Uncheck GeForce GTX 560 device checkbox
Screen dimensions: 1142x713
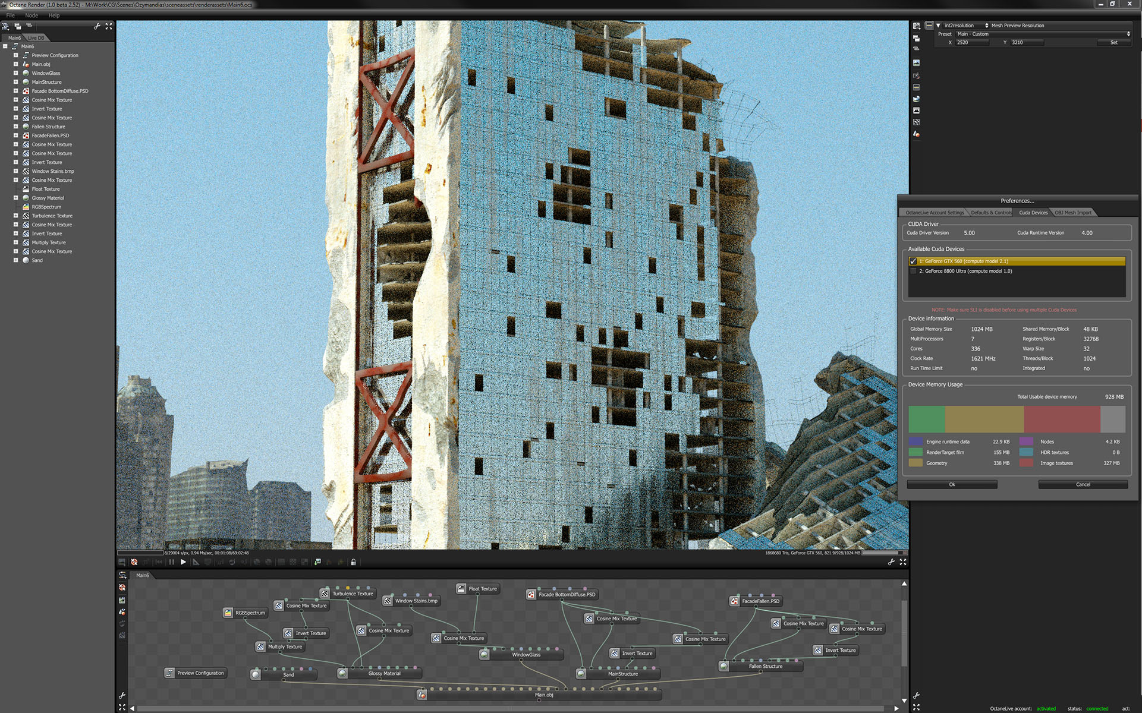point(913,261)
